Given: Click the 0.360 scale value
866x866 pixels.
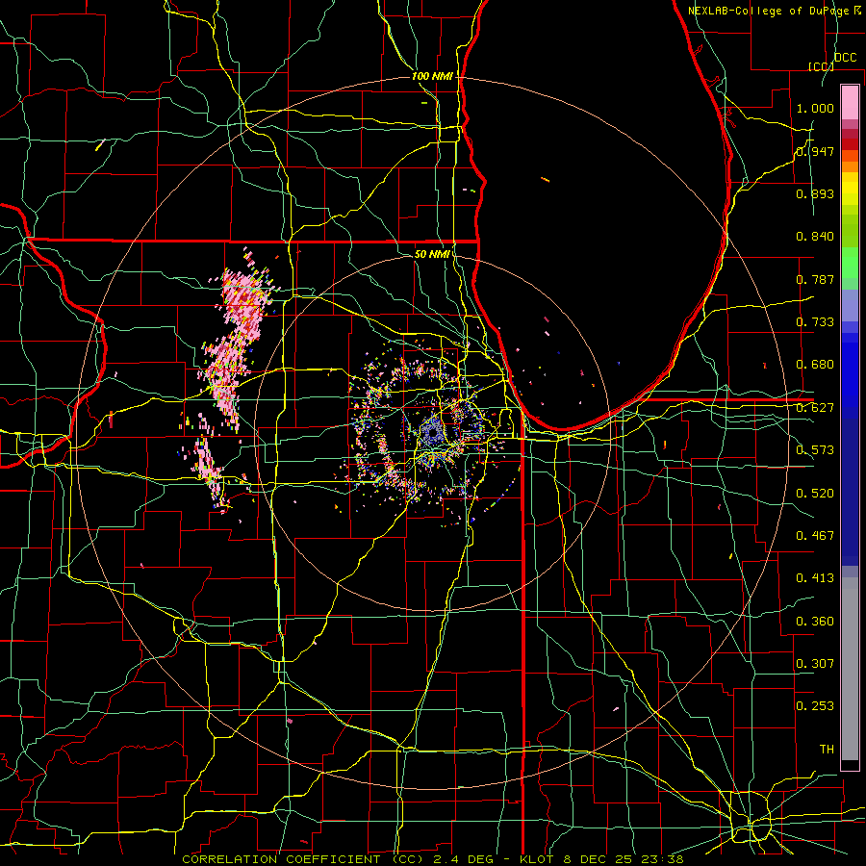Looking at the screenshot, I should pyautogui.click(x=815, y=622).
